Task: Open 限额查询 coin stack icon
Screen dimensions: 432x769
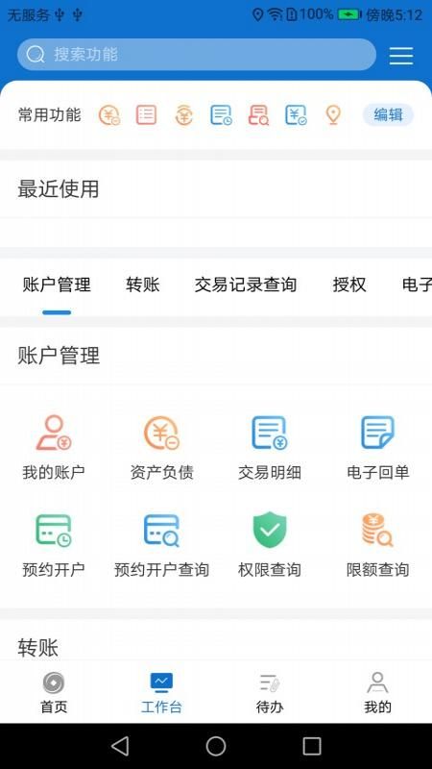Action: pyautogui.click(x=377, y=530)
